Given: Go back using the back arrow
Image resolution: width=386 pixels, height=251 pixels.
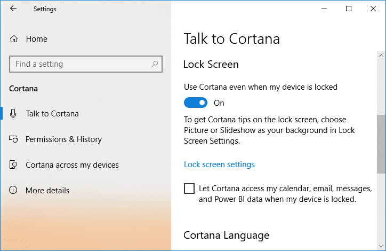Looking at the screenshot, I should tap(13, 9).
